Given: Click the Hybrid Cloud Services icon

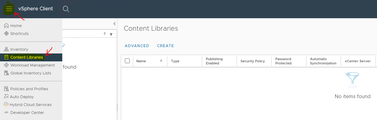Looking at the screenshot, I should 6,105.
